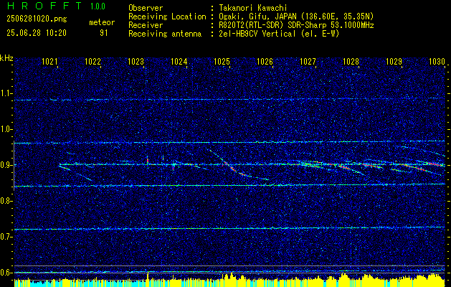The width and height of the screenshot is (451, 287).
Task: Click the 1.1 kHz axis label
Action: click(6, 94)
